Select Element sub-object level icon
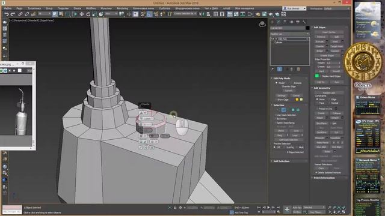 click(x=298, y=110)
